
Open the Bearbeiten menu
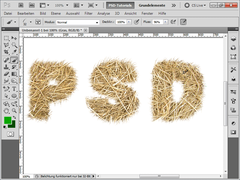[x=26, y=13]
